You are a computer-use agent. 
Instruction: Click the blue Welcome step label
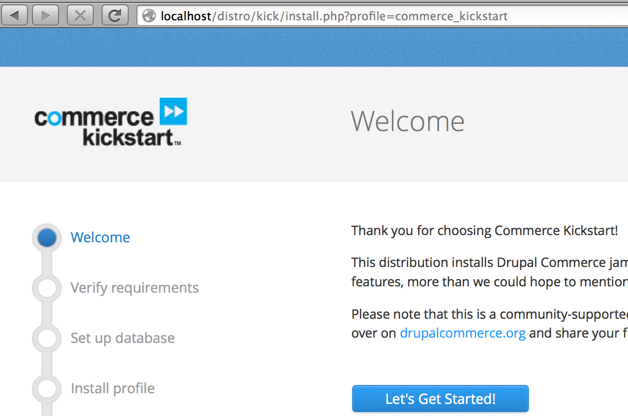100,238
